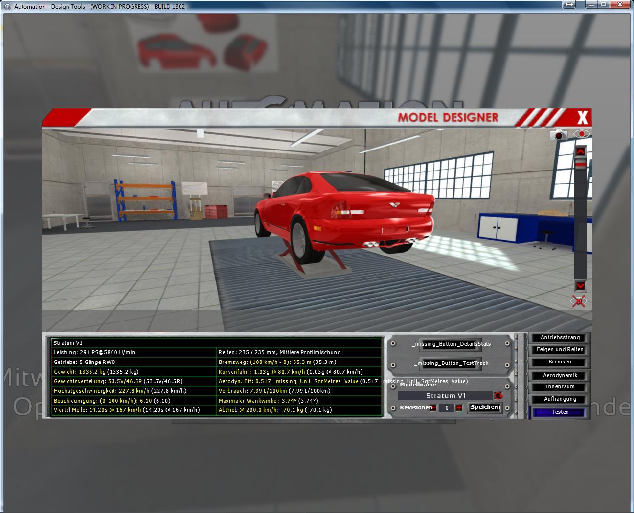Click the up arrow on the view slider
The width and height of the screenshot is (634, 513).
click(x=580, y=151)
